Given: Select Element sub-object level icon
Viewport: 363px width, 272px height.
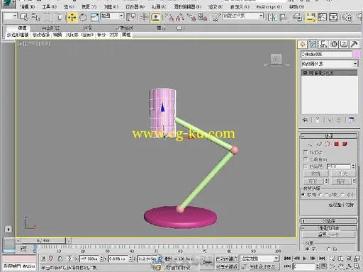Looking at the screenshot, I should coord(345,144).
